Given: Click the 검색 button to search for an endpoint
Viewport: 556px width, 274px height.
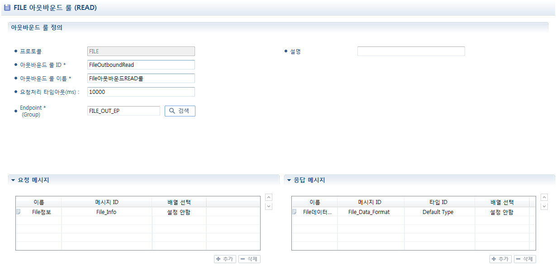Looking at the screenshot, I should (x=180, y=111).
